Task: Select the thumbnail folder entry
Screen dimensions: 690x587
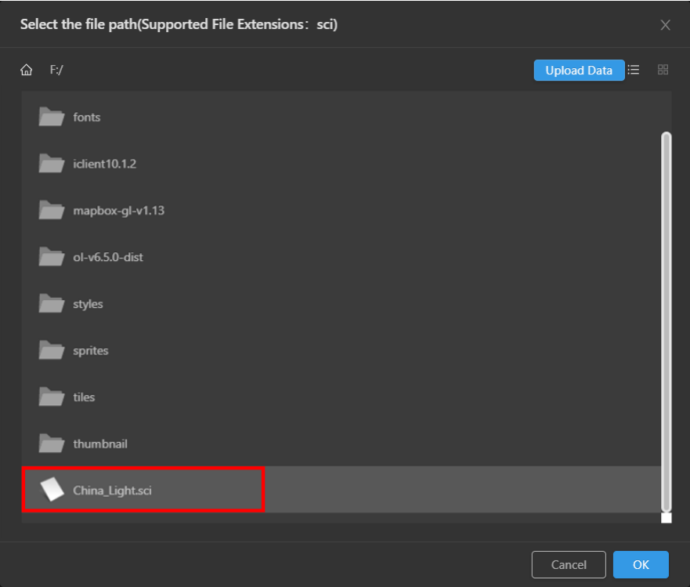Action: pyautogui.click(x=341, y=444)
